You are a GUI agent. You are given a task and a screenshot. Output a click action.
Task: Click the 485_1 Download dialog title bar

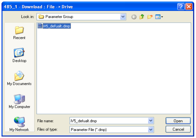(91, 7)
